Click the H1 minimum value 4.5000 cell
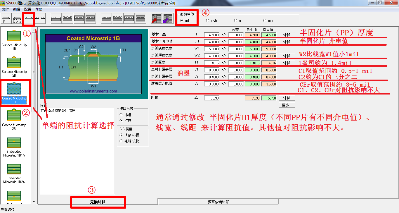Image resolution: width=399 pixels, height=213 pixels. pos(252,35)
